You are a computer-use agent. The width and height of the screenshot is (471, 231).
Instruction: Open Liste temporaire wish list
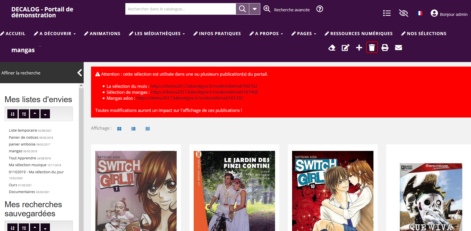[23, 130]
